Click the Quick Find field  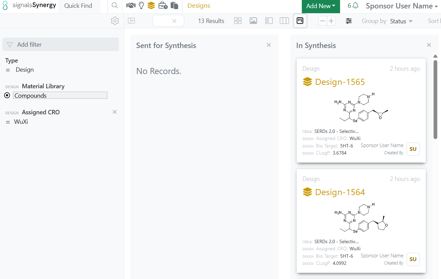click(79, 6)
